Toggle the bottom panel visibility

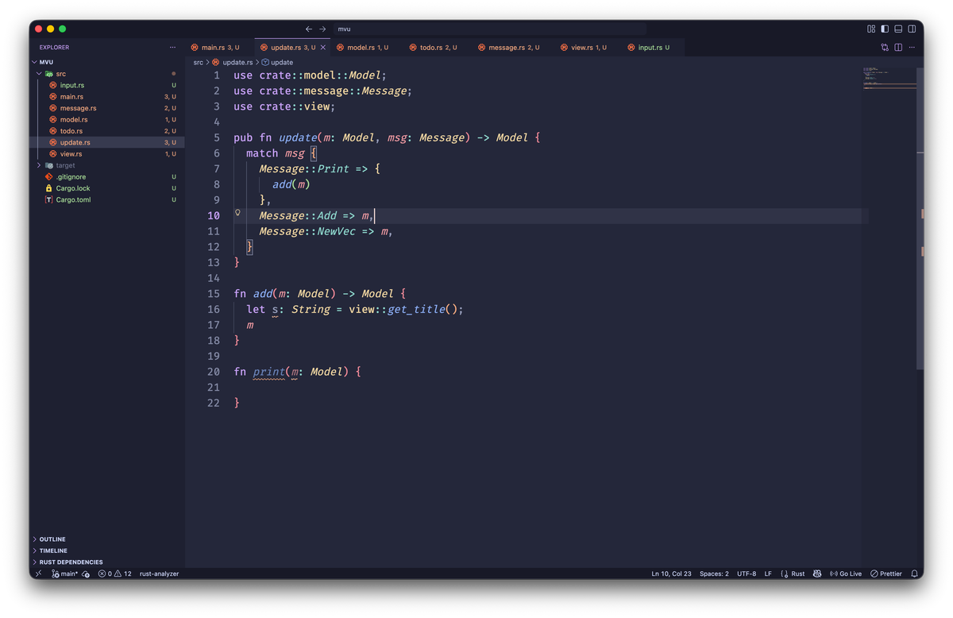click(x=898, y=29)
